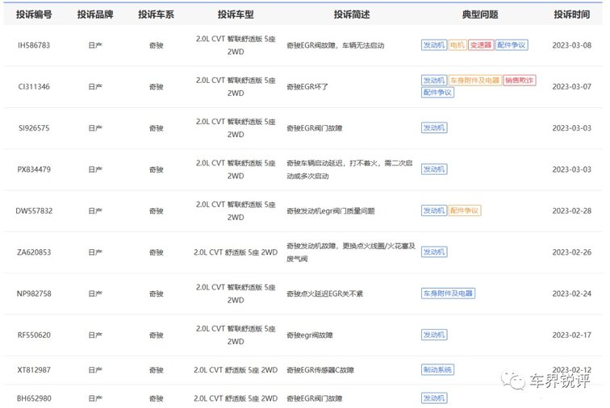Select the 发动机 tag in row BH652980
Image resolution: width=610 pixels, height=408 pixels.
(434, 398)
